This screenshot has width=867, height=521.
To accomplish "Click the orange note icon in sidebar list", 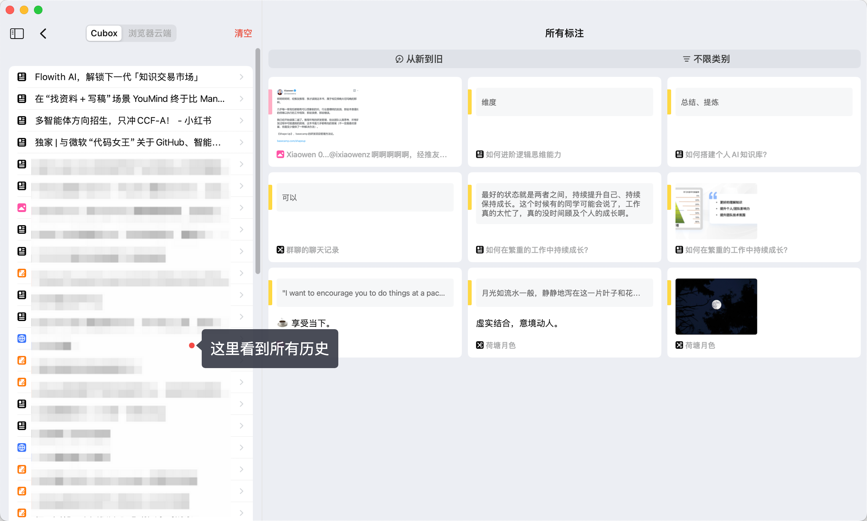I will tap(22, 273).
